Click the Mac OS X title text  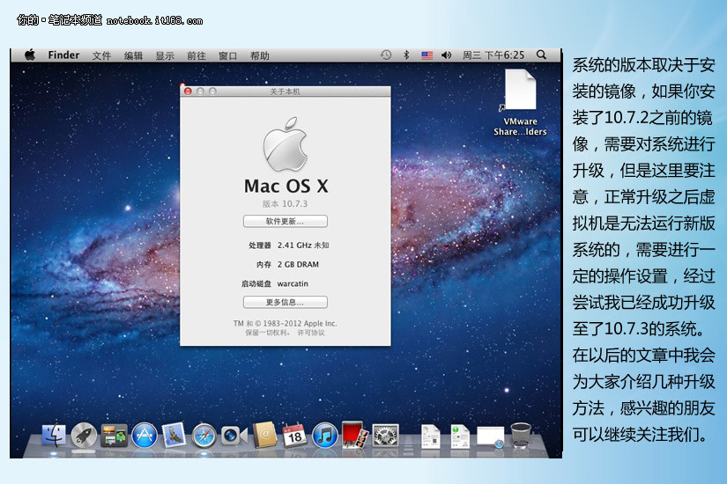pos(286,187)
